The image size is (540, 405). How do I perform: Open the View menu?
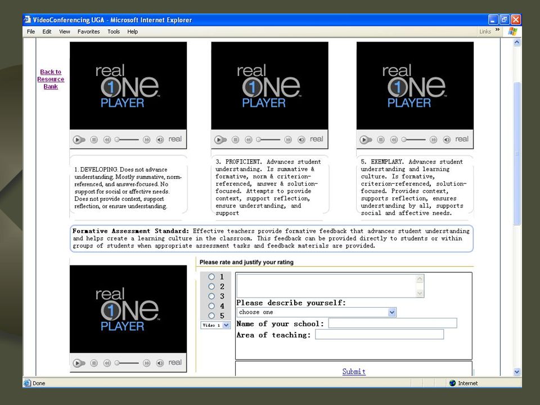[x=64, y=31]
